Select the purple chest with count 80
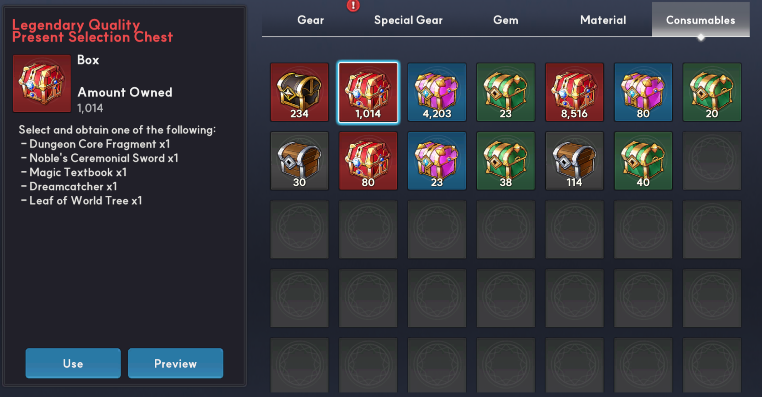The width and height of the screenshot is (762, 397). tap(643, 92)
